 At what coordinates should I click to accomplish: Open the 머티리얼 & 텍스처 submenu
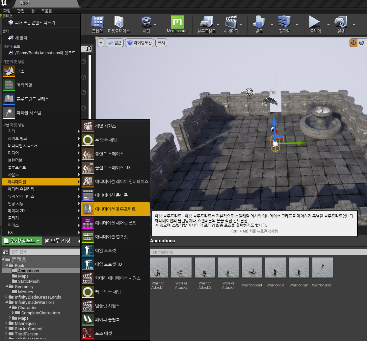click(41, 146)
